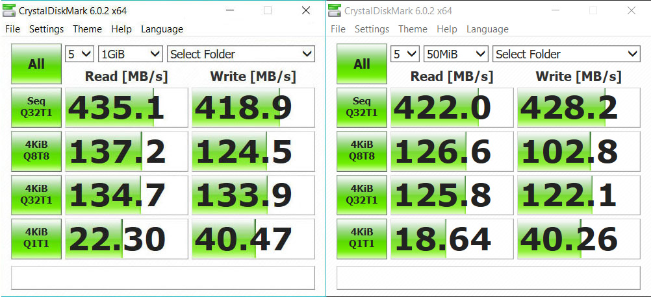Open Theme menu in left window
This screenshot has width=651, height=297.
[x=87, y=29]
